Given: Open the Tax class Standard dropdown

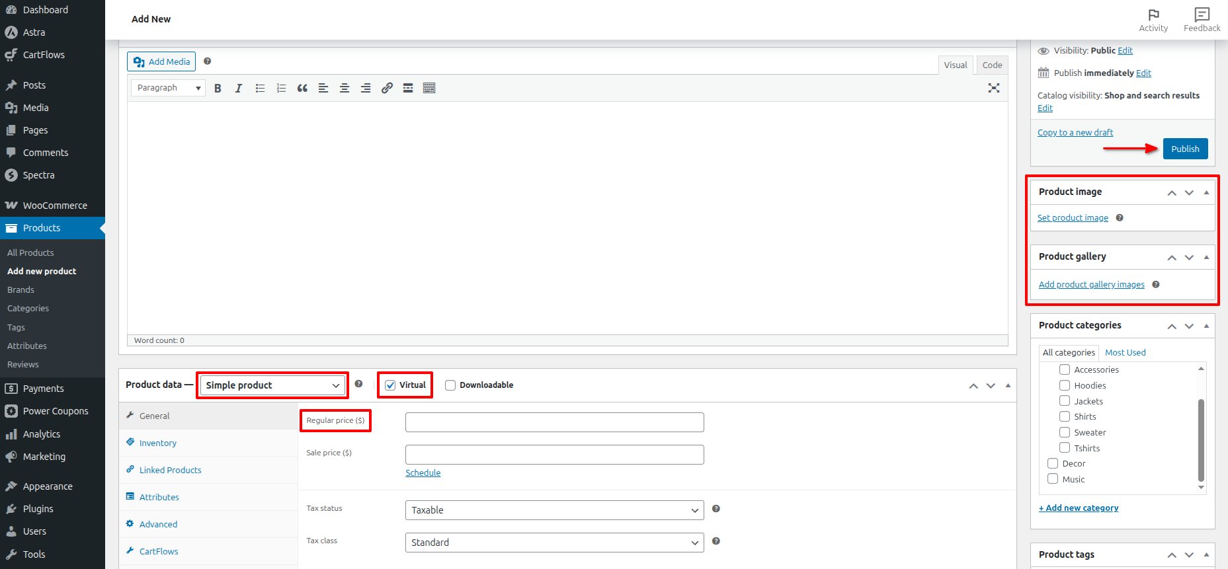Looking at the screenshot, I should 554,543.
